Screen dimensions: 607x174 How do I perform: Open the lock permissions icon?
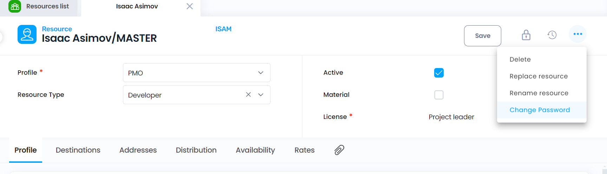[526, 35]
